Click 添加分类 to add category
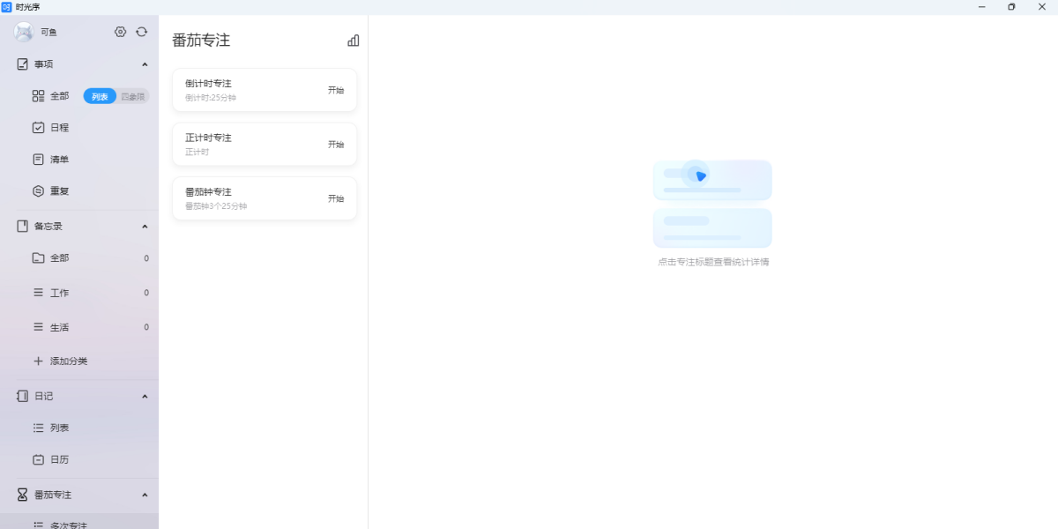 [x=68, y=361]
